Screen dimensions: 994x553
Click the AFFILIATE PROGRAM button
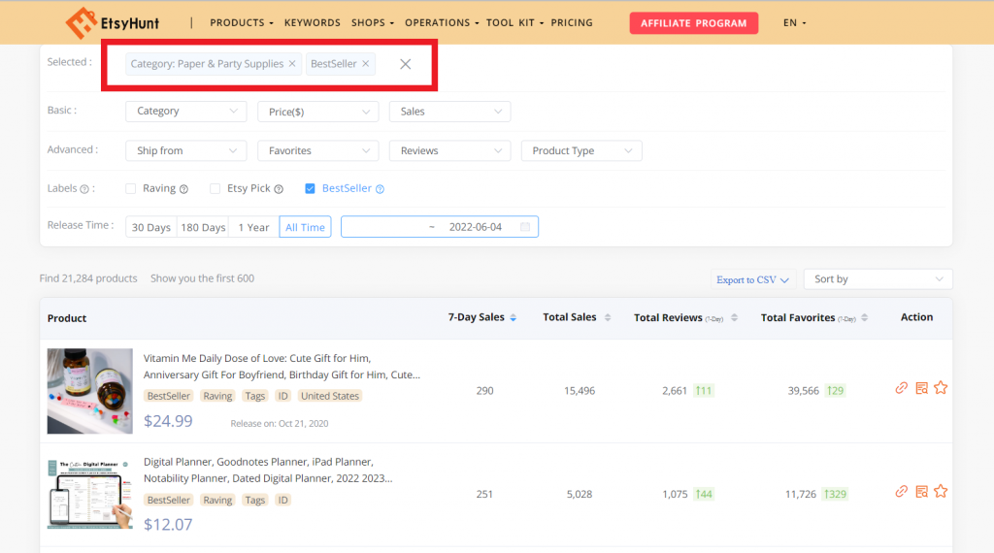tap(693, 23)
